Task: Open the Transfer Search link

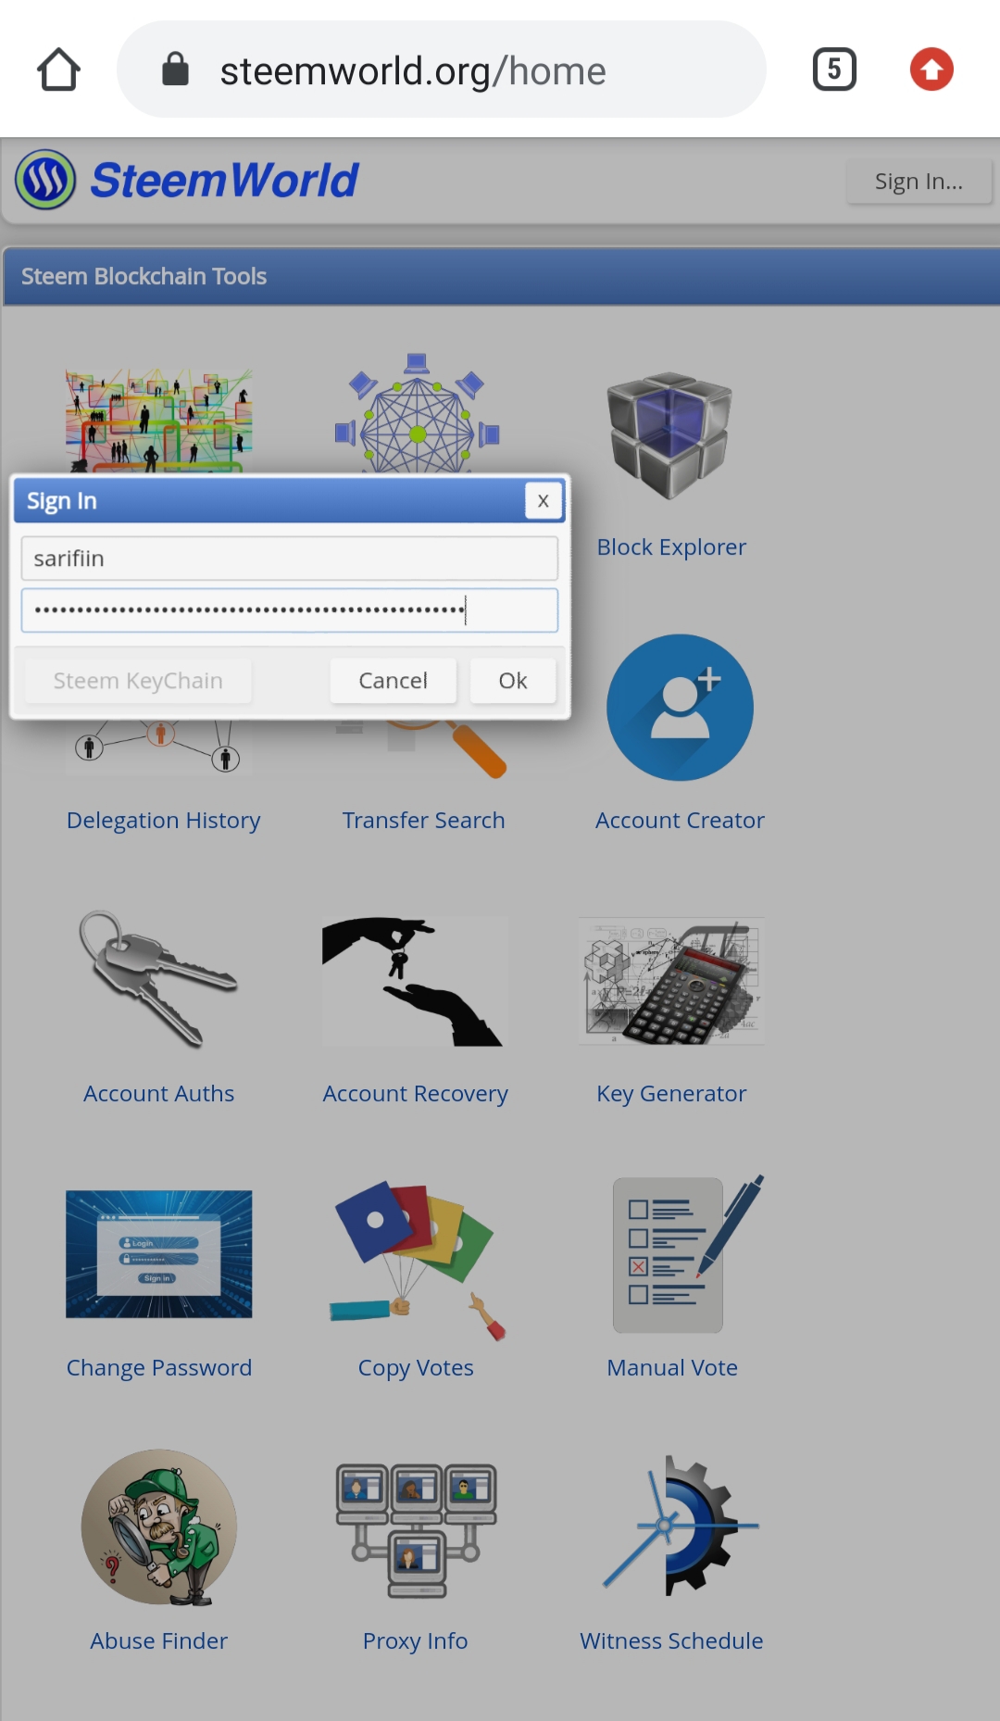Action: (423, 821)
